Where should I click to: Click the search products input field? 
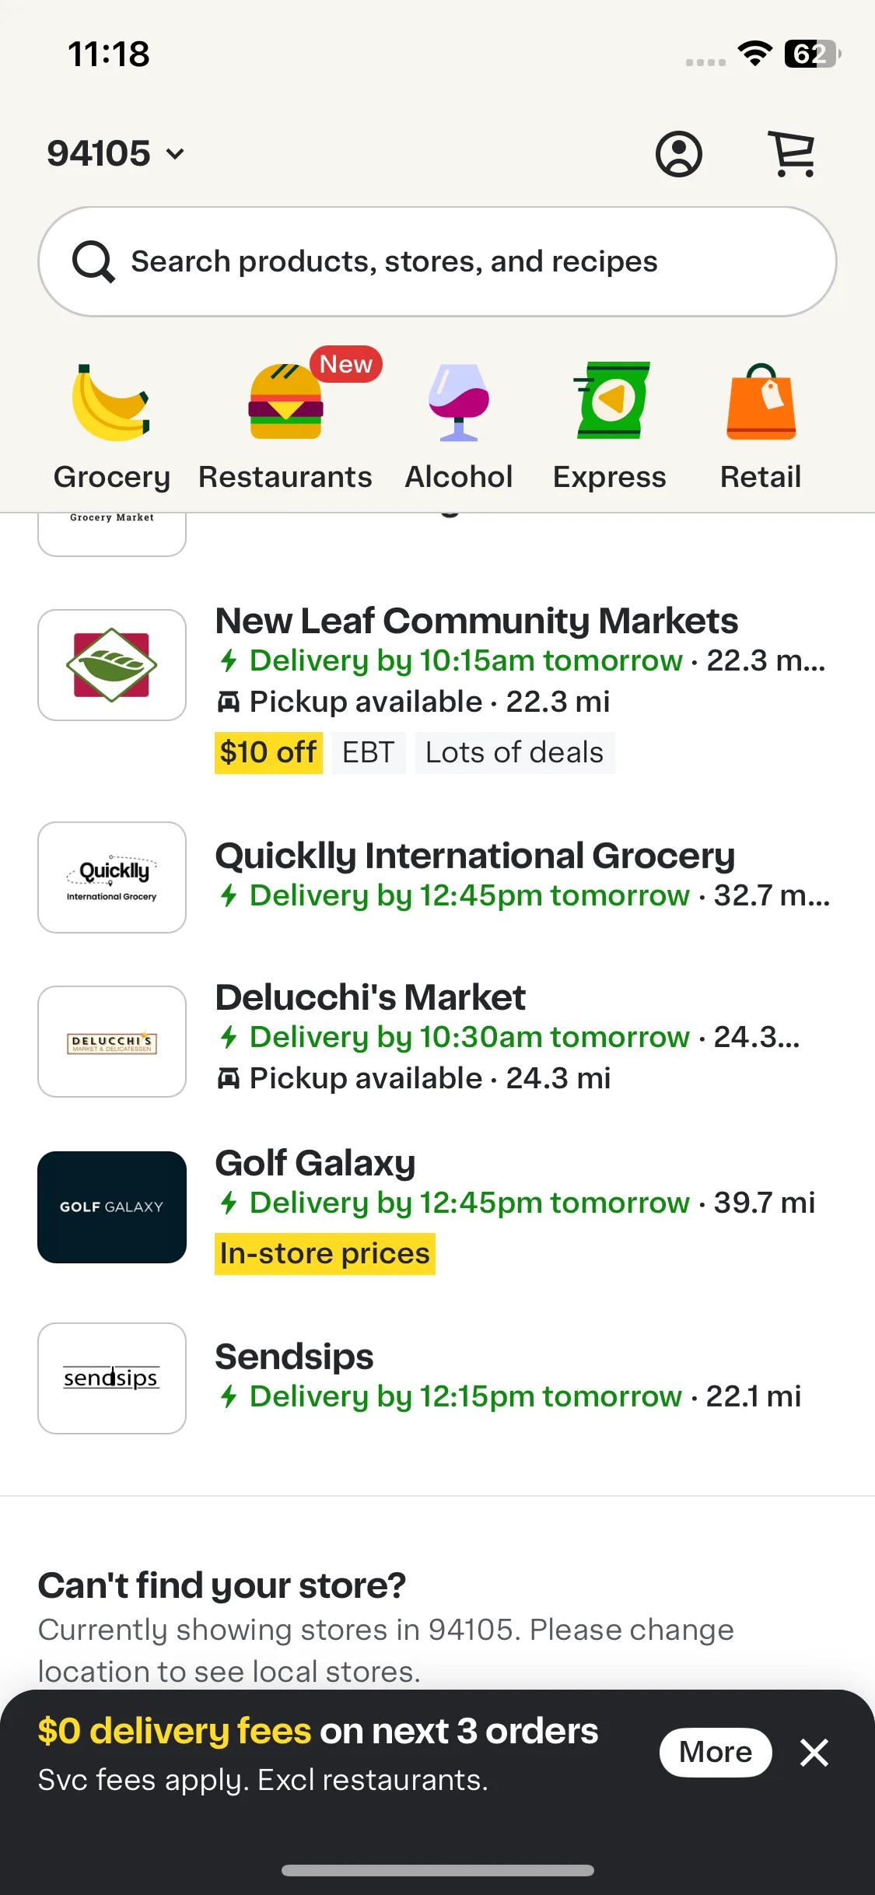[437, 261]
